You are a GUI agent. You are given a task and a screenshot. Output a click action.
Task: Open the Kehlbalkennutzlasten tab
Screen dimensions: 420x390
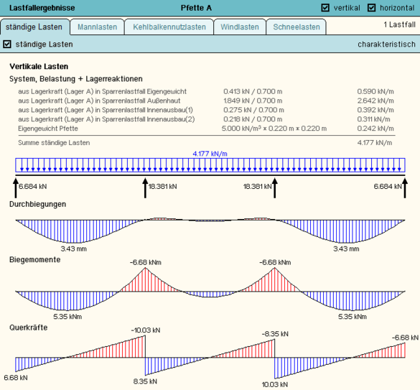(x=169, y=27)
